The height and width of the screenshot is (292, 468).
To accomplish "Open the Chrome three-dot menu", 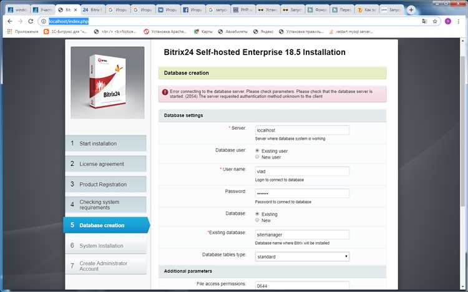I will click(x=459, y=21).
